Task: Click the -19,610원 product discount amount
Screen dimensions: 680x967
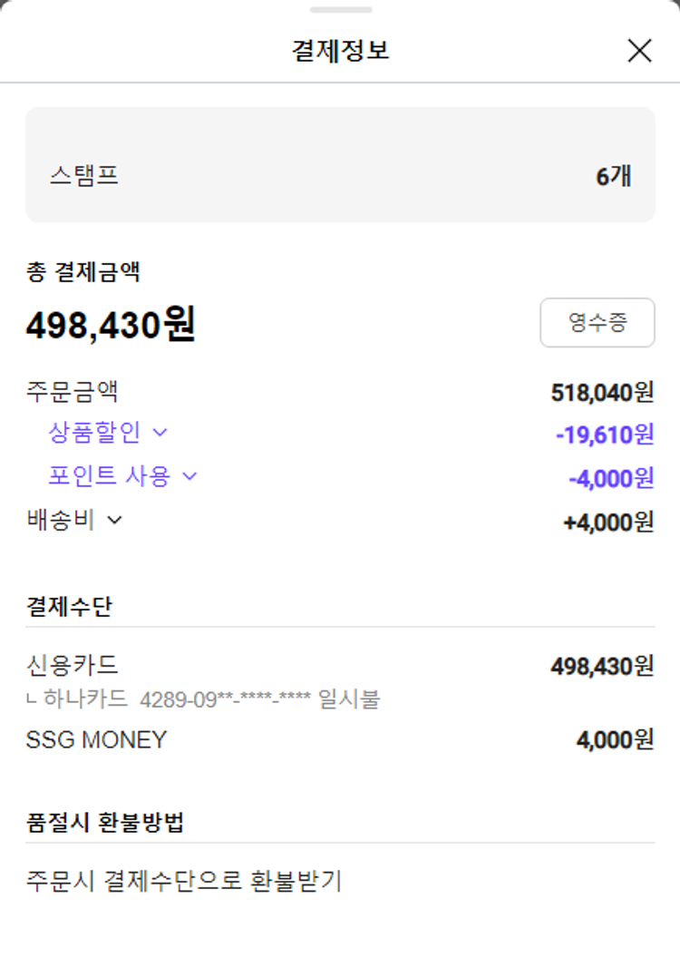Action: (605, 435)
